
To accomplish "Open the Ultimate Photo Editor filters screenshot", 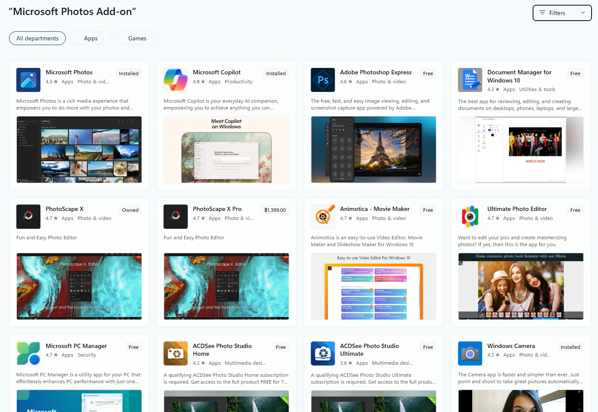I will (x=521, y=287).
